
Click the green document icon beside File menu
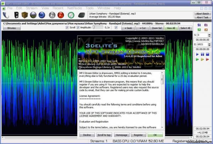4,9
